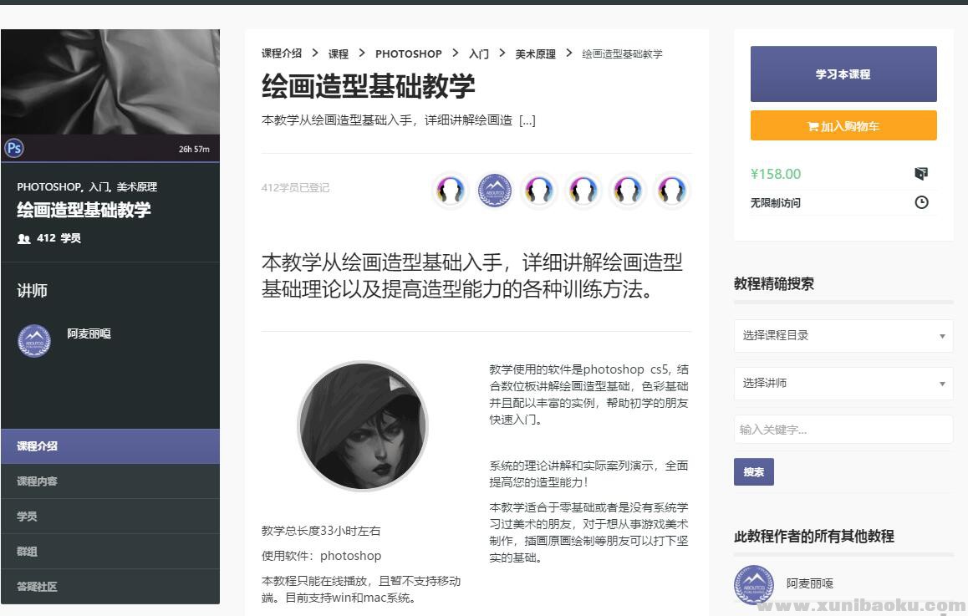Click the blue mountain badge student avatar
Viewport: 968px width, 616px height.
[x=494, y=191]
